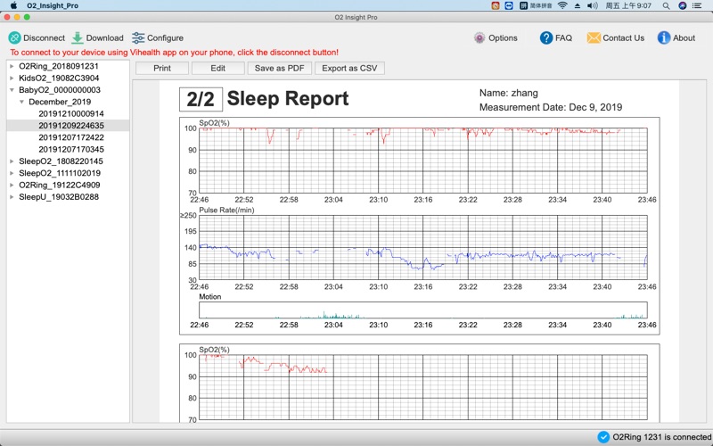Screen dimensions: 713x446
Task: Open Options via the gear icon
Action: point(479,37)
